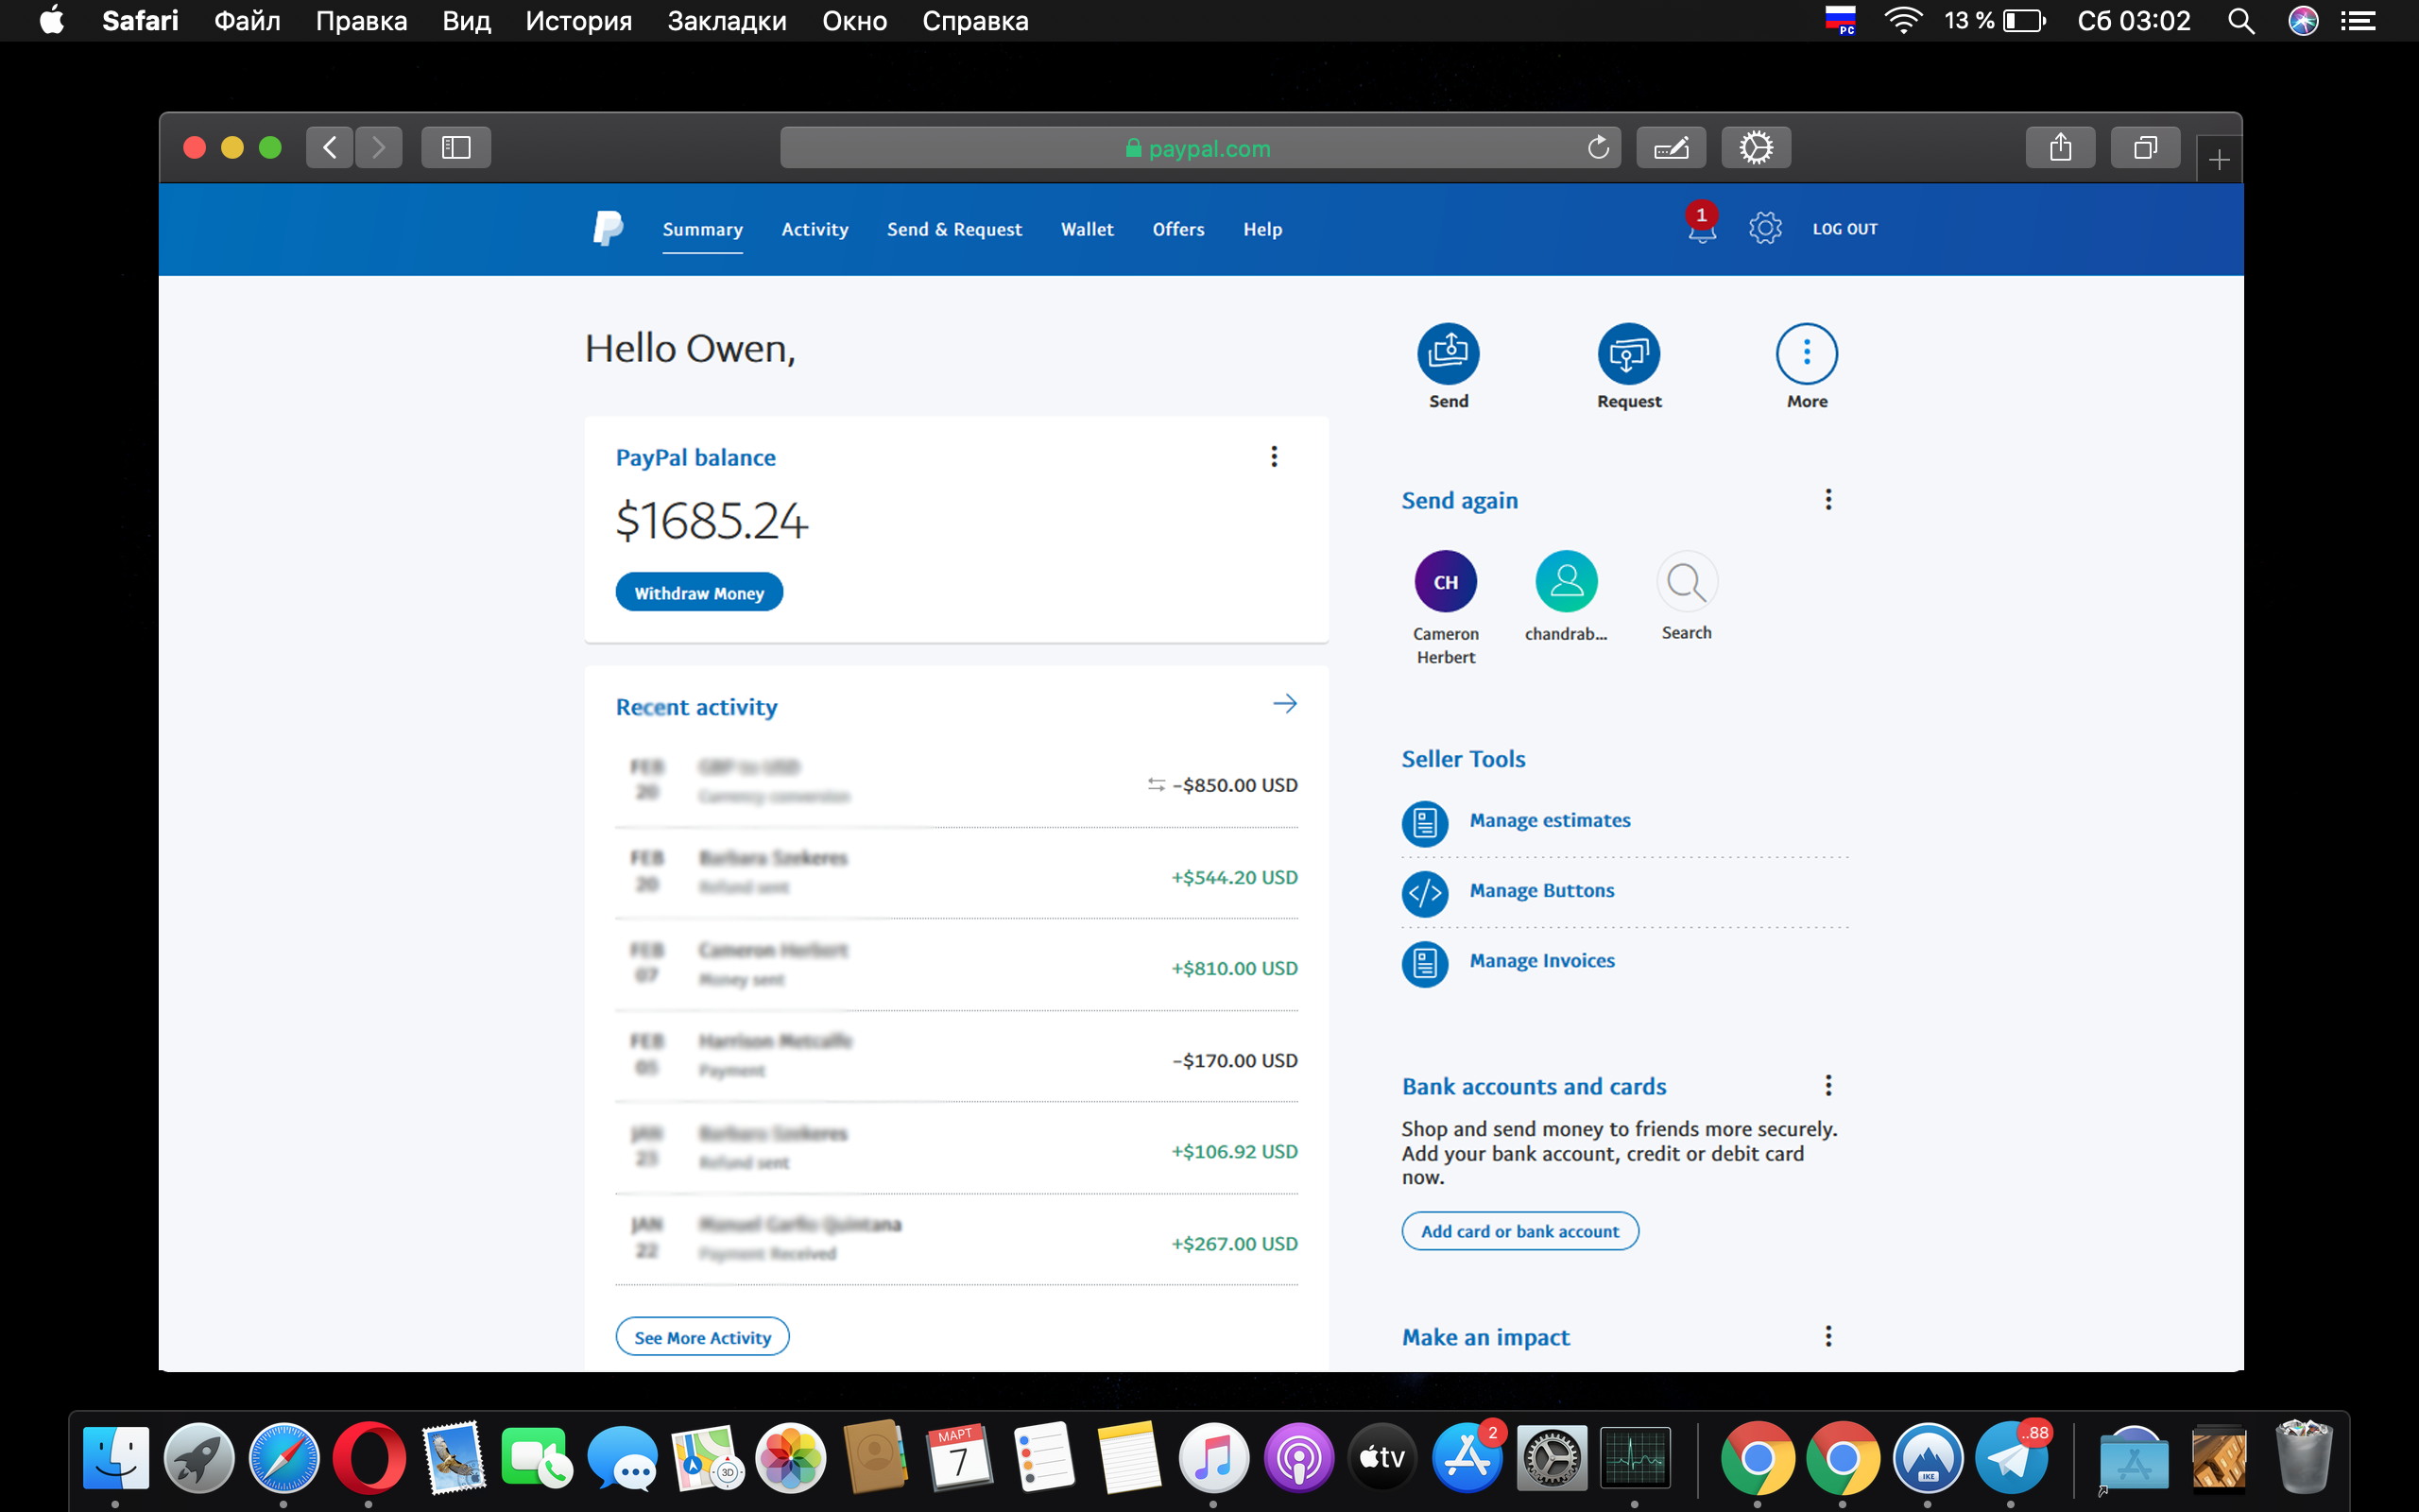Switch to the Activity tab

[x=815, y=229]
